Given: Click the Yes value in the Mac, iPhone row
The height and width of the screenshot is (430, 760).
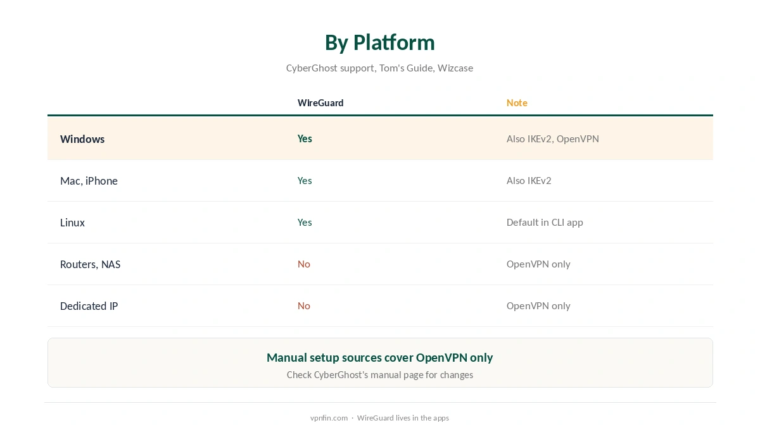Looking at the screenshot, I should (x=305, y=181).
